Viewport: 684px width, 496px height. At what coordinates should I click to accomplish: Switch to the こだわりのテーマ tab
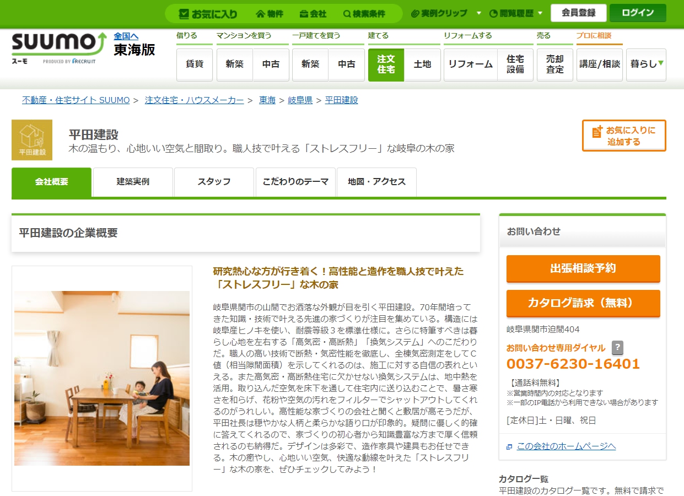tap(295, 182)
